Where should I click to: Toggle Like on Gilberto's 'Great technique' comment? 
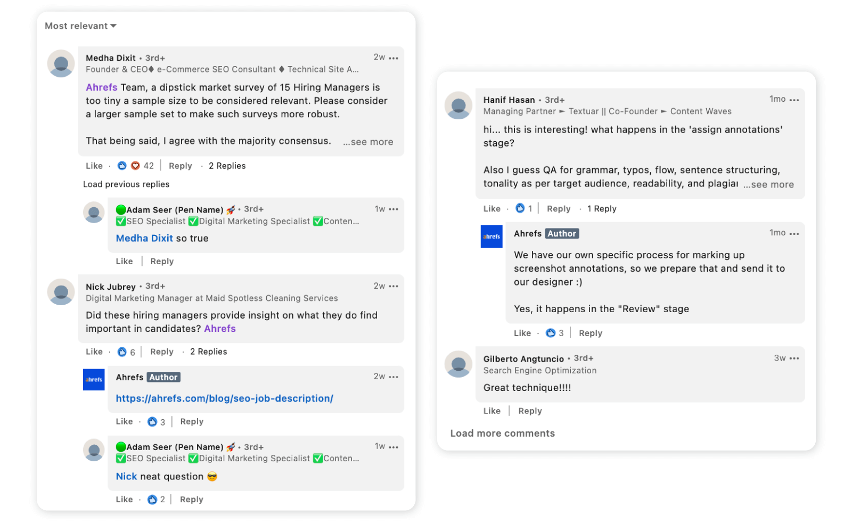pyautogui.click(x=491, y=411)
